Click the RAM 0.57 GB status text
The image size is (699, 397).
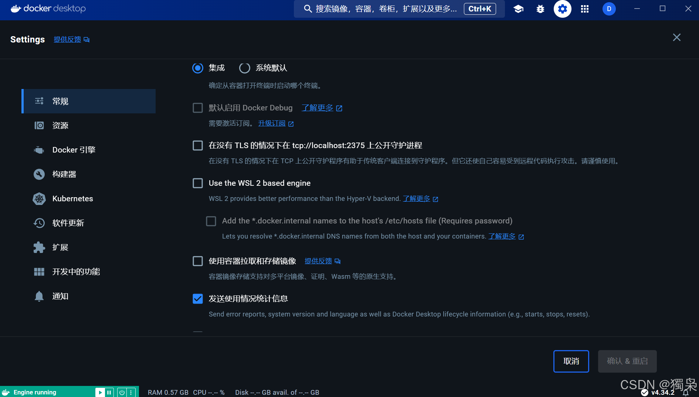tap(168, 393)
